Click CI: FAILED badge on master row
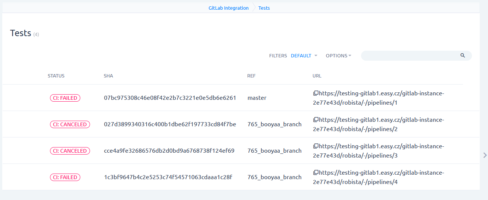The width and height of the screenshot is (488, 200). [65, 98]
